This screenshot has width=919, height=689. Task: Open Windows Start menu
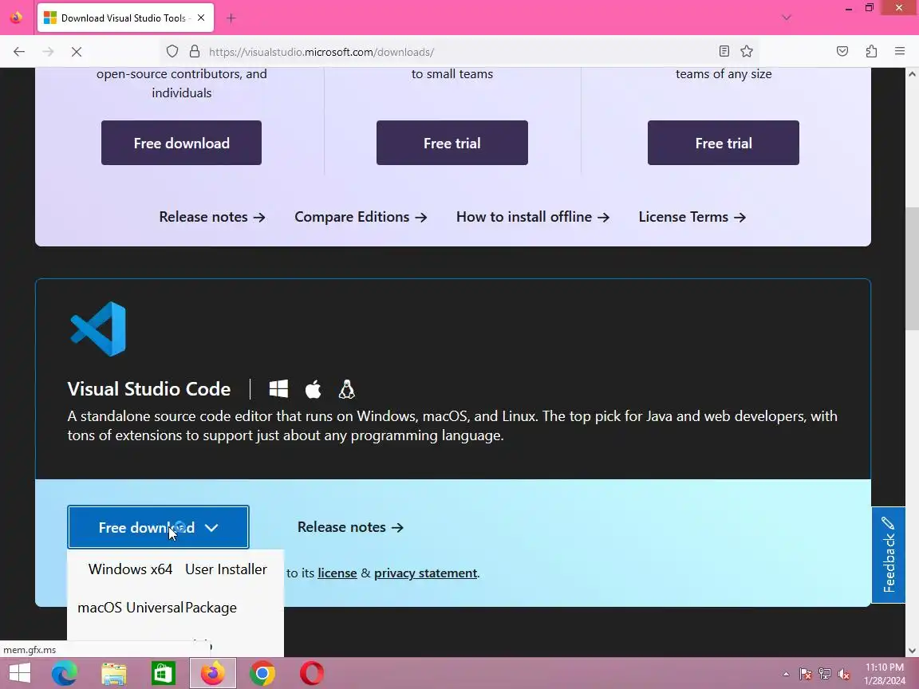coord(19,673)
